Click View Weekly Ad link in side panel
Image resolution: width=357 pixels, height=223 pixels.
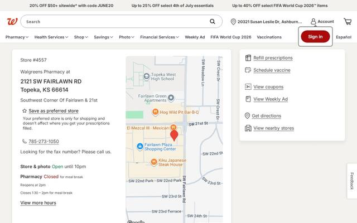271,99
